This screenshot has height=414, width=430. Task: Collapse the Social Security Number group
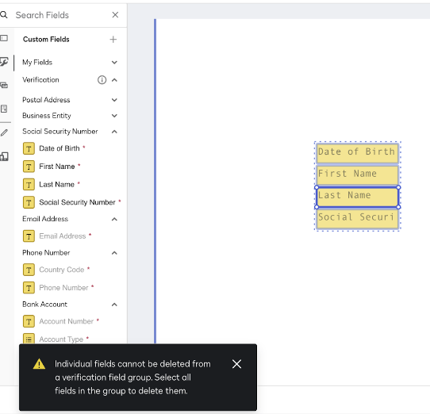pyautogui.click(x=114, y=132)
